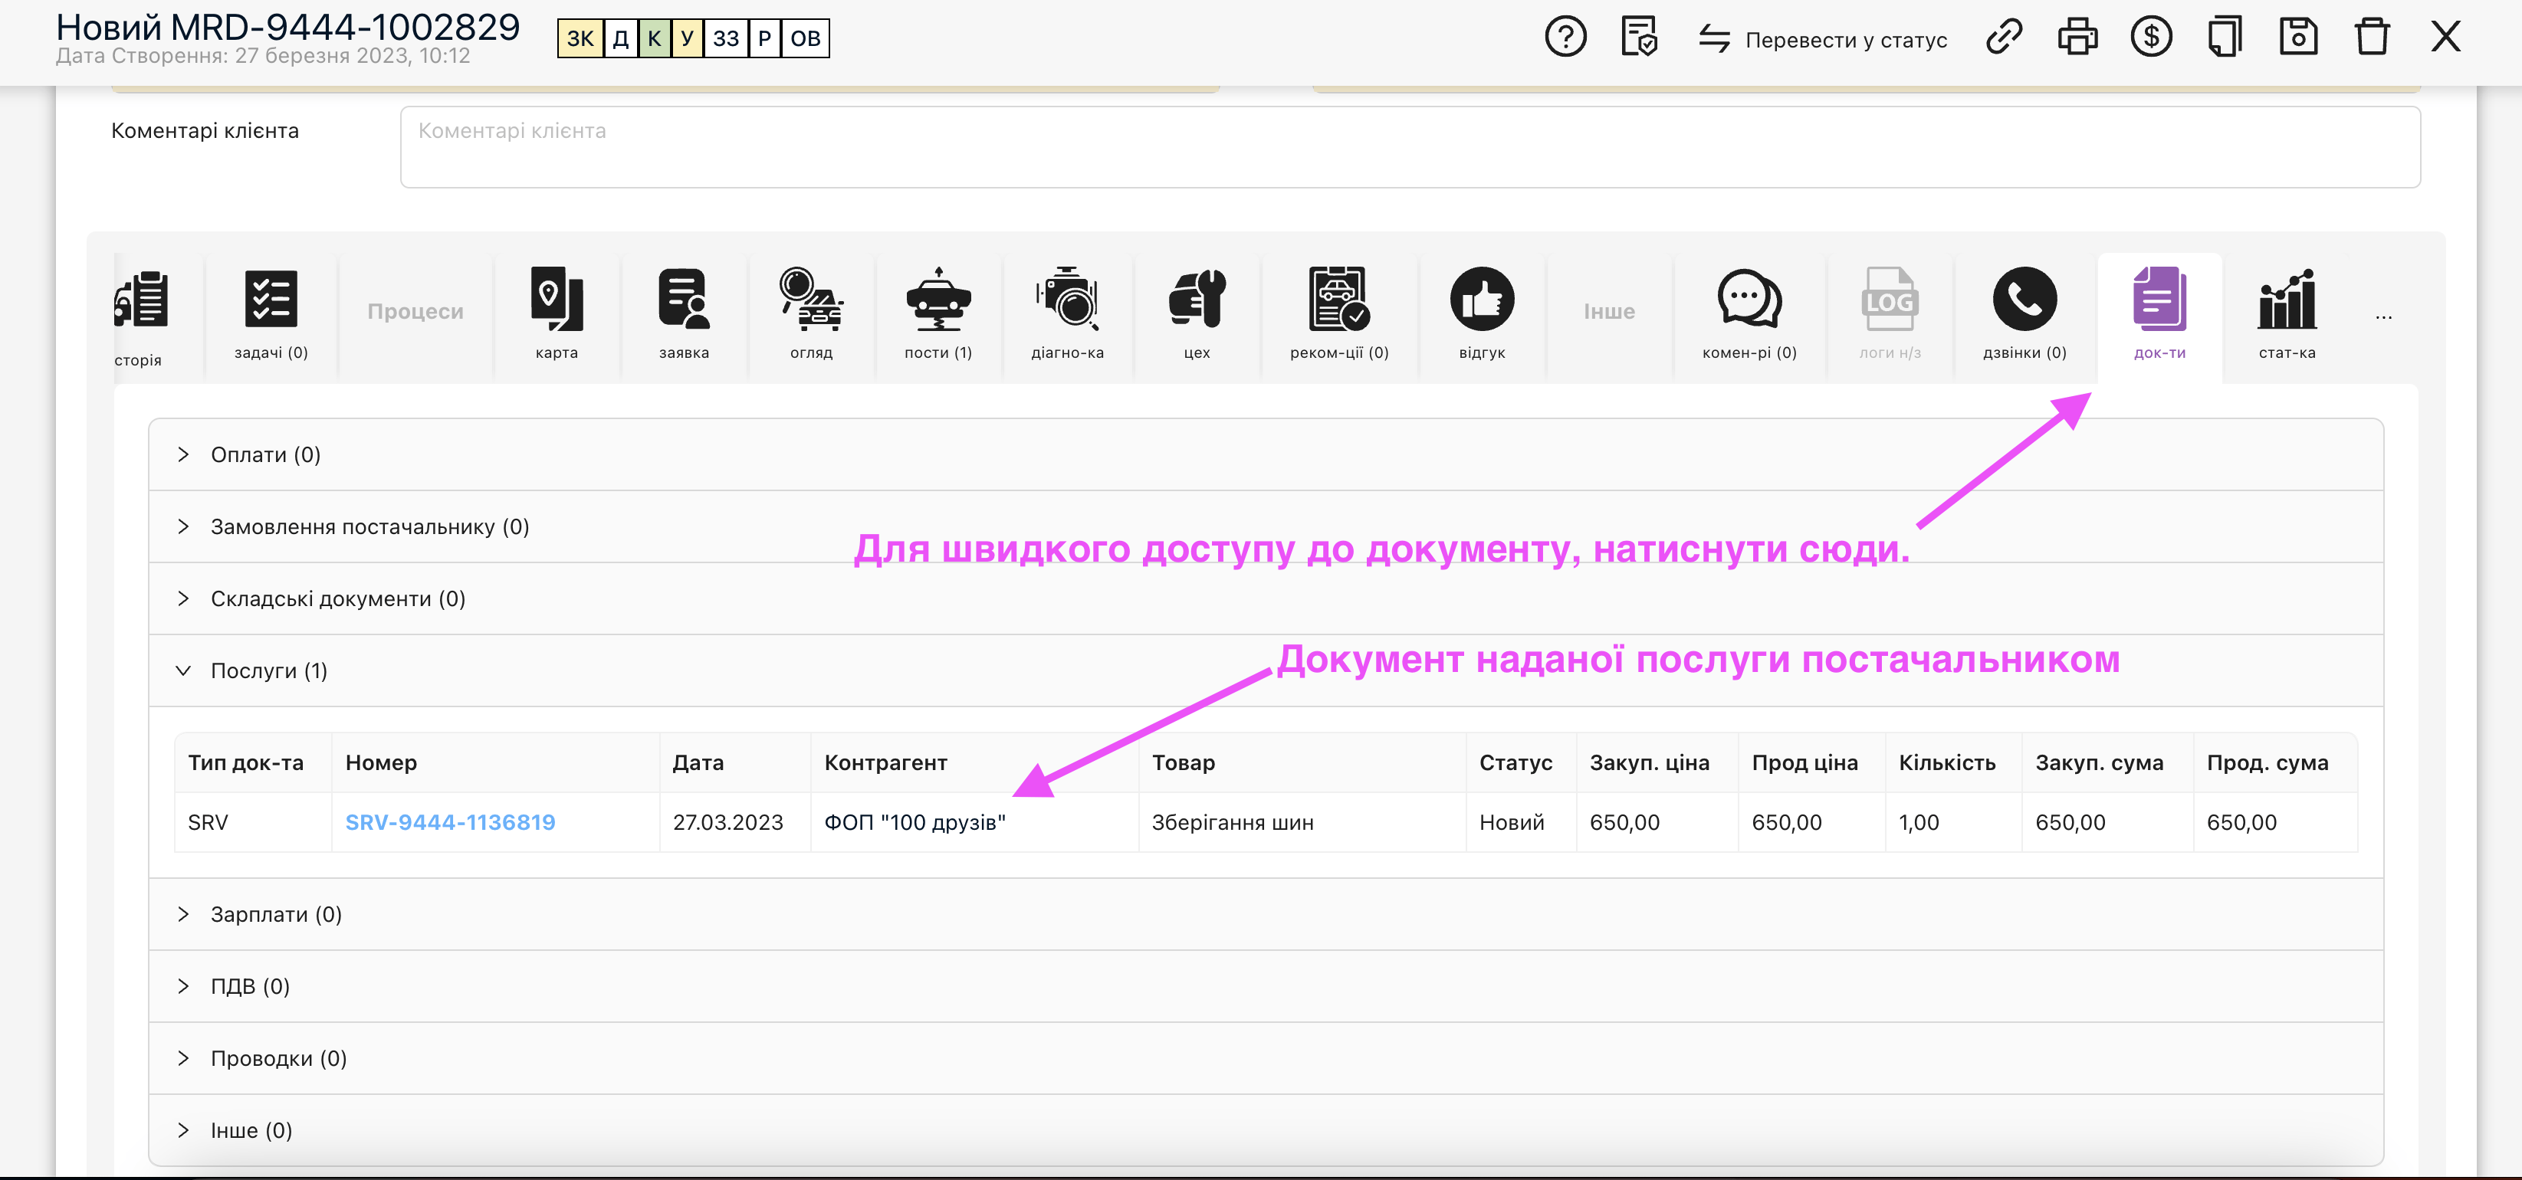The width and height of the screenshot is (2522, 1180).
Task: Click the Коментарі клієнта text field
Action: pos(1410,147)
